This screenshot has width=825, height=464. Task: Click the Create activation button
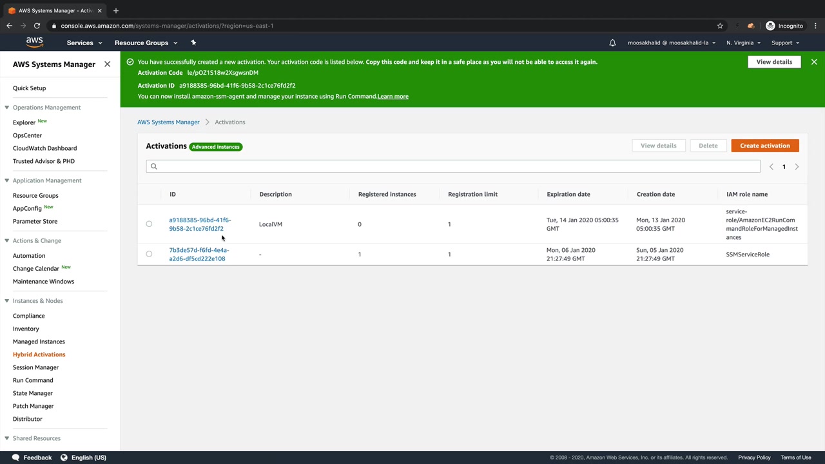tap(764, 146)
